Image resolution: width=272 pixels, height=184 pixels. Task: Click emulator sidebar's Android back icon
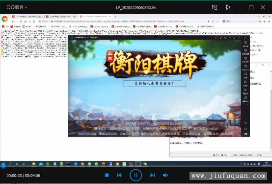click(245, 123)
